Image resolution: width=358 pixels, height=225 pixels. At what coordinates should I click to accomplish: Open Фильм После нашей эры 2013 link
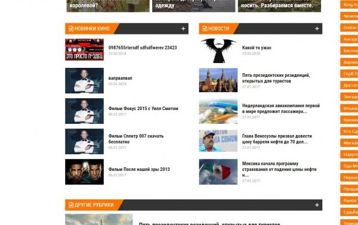coord(139,169)
